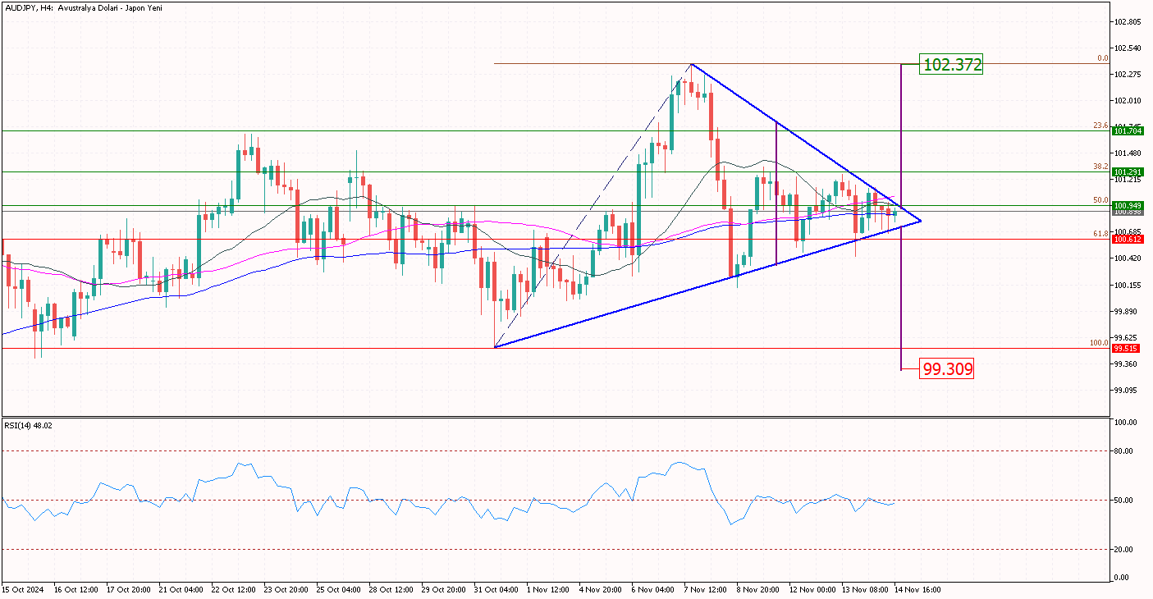Click the 23 Oct 20:00 time label
This screenshot has width=1153, height=599.
(x=287, y=589)
